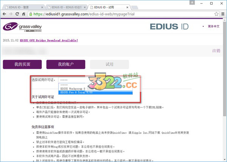Open the 简体中文 language dropdown
Screen dimensions: 227x162
212,27
